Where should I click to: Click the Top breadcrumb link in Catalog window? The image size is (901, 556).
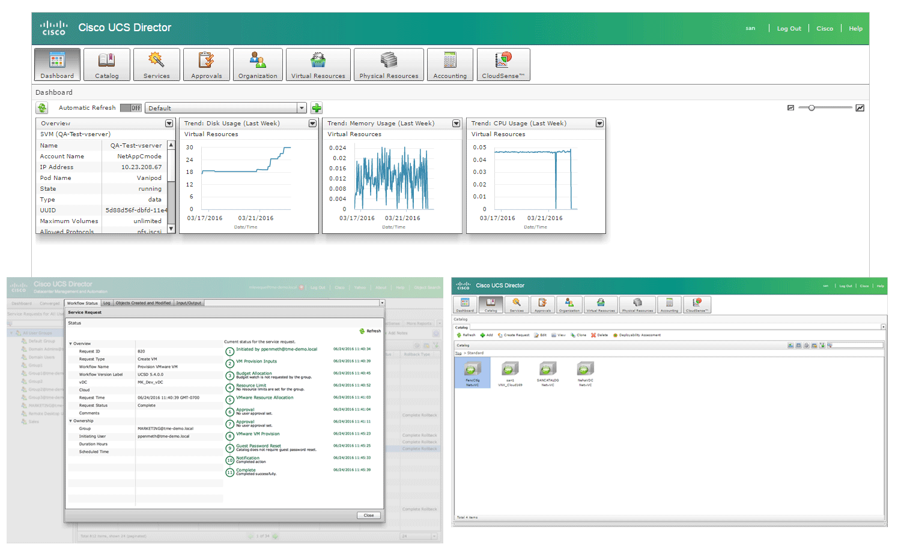[458, 353]
